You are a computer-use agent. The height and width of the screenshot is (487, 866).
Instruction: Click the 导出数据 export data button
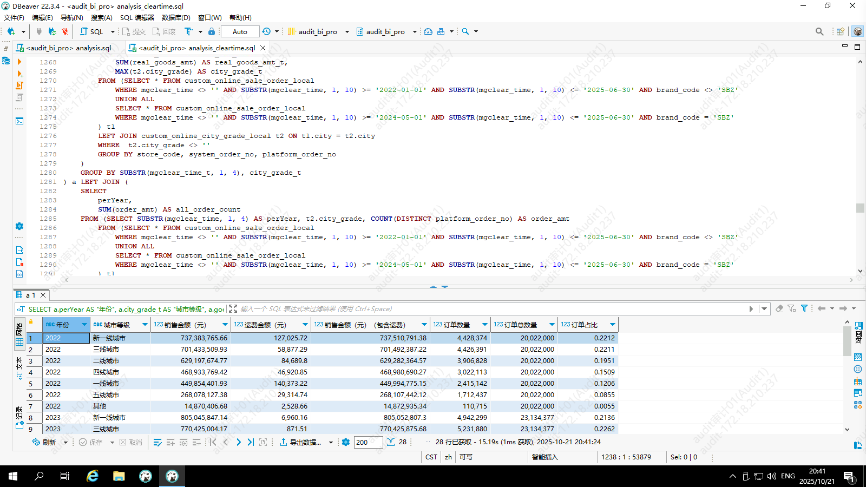pyautogui.click(x=301, y=442)
